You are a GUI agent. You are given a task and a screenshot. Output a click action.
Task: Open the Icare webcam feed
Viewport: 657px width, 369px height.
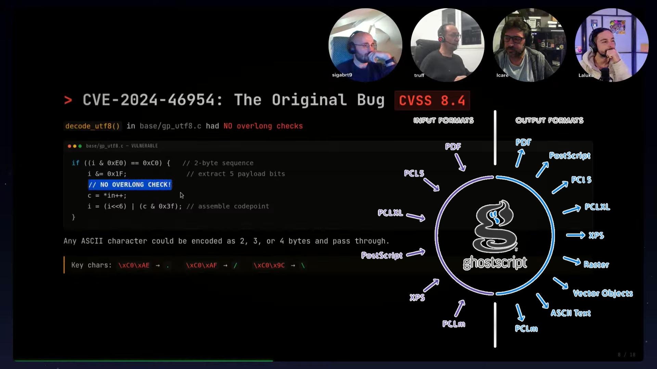(x=529, y=45)
